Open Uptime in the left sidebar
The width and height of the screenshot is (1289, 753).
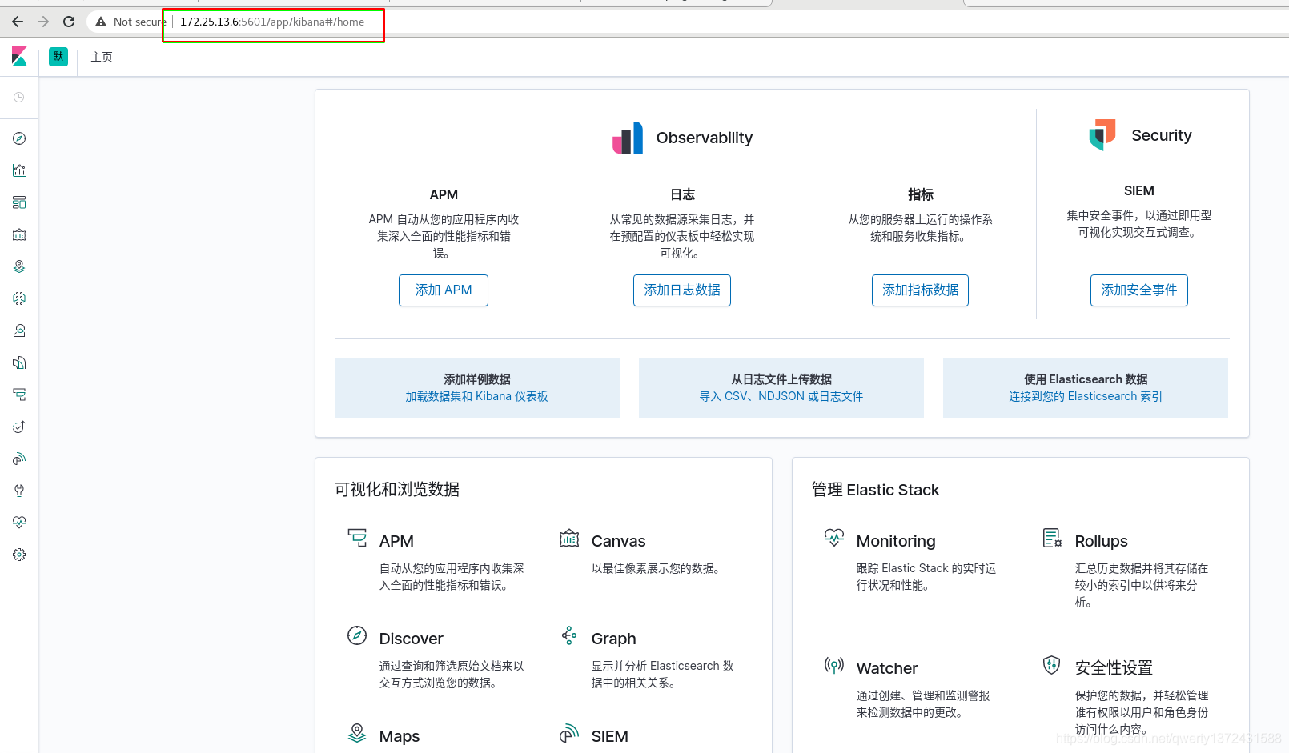19,427
